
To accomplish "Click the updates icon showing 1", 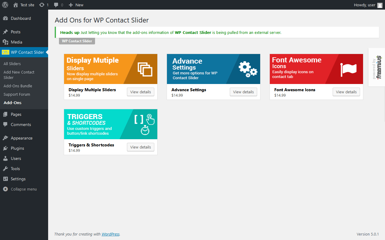I will click(x=44, y=5).
